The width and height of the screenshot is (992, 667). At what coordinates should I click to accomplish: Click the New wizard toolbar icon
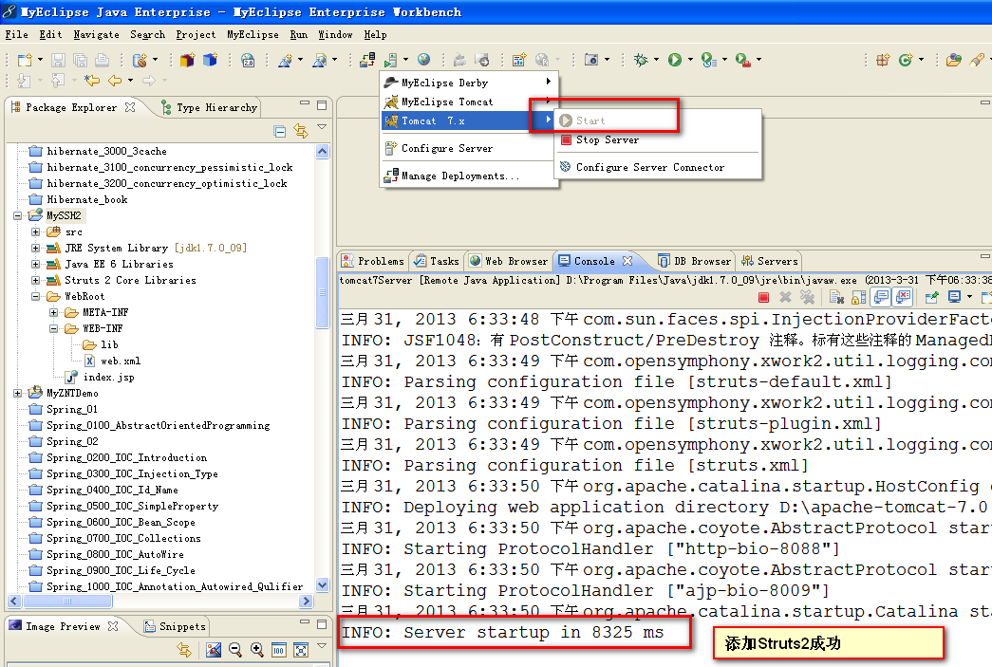(x=24, y=60)
